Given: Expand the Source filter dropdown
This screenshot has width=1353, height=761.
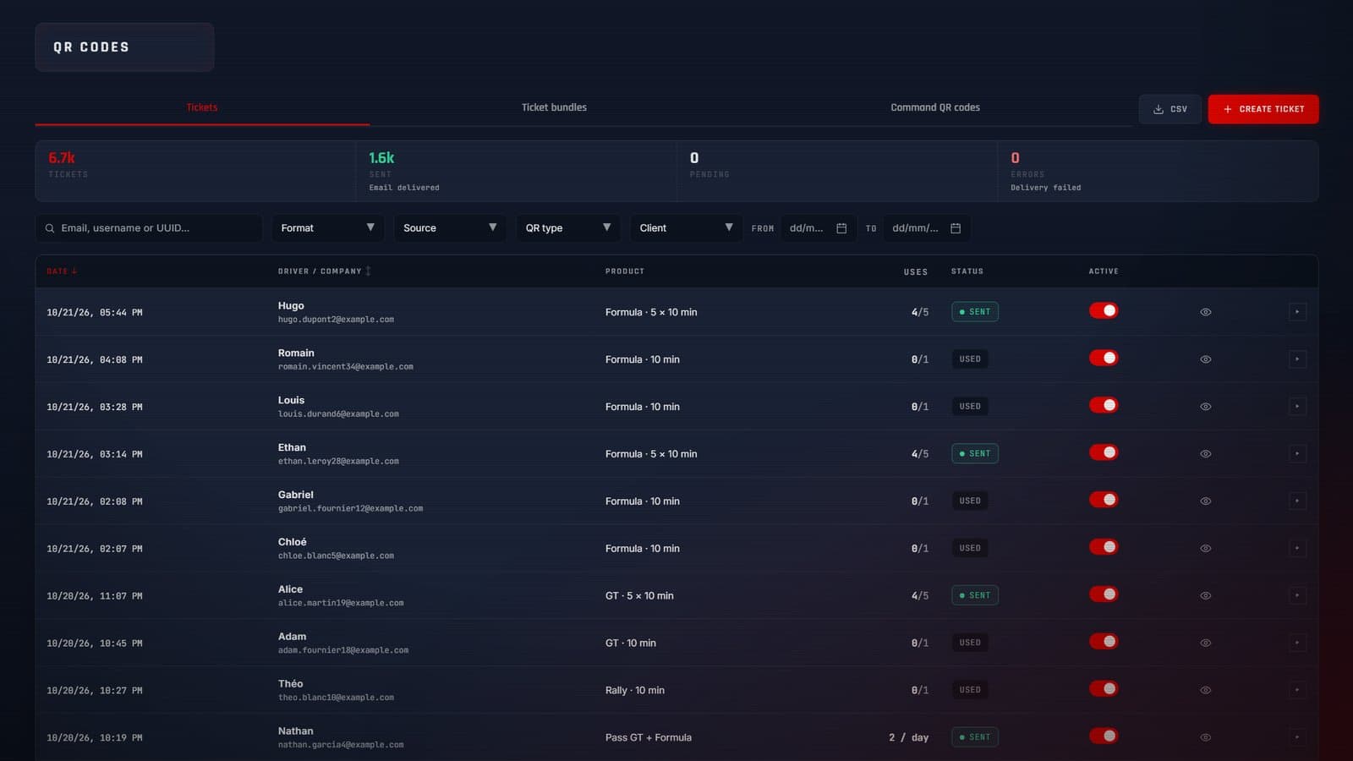Looking at the screenshot, I should pos(450,228).
